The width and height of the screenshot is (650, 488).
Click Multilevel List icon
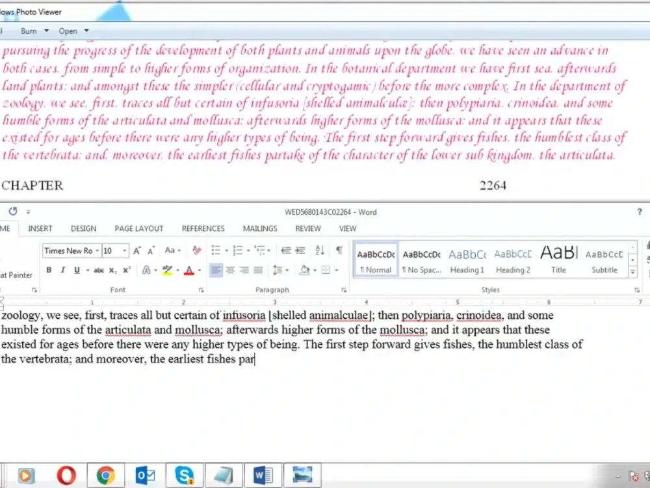click(x=259, y=251)
